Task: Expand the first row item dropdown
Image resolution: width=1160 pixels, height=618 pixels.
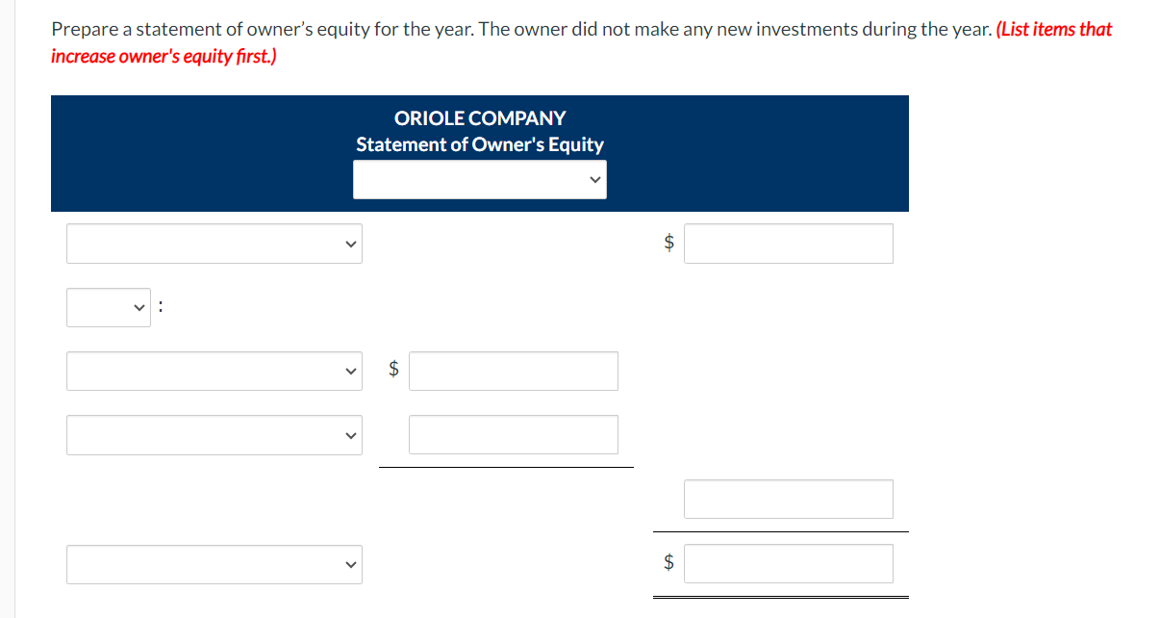Action: 214,244
